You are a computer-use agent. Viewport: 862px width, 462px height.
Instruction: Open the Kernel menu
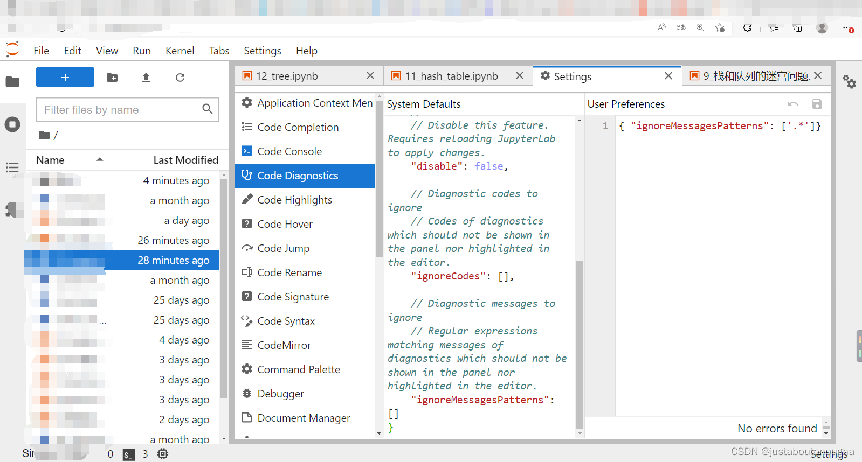point(180,51)
